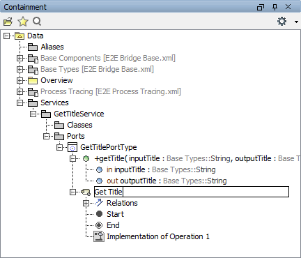301x258 pixels.
Task: Click inside the Get Title name edit field
Action: pyautogui.click(x=192, y=192)
